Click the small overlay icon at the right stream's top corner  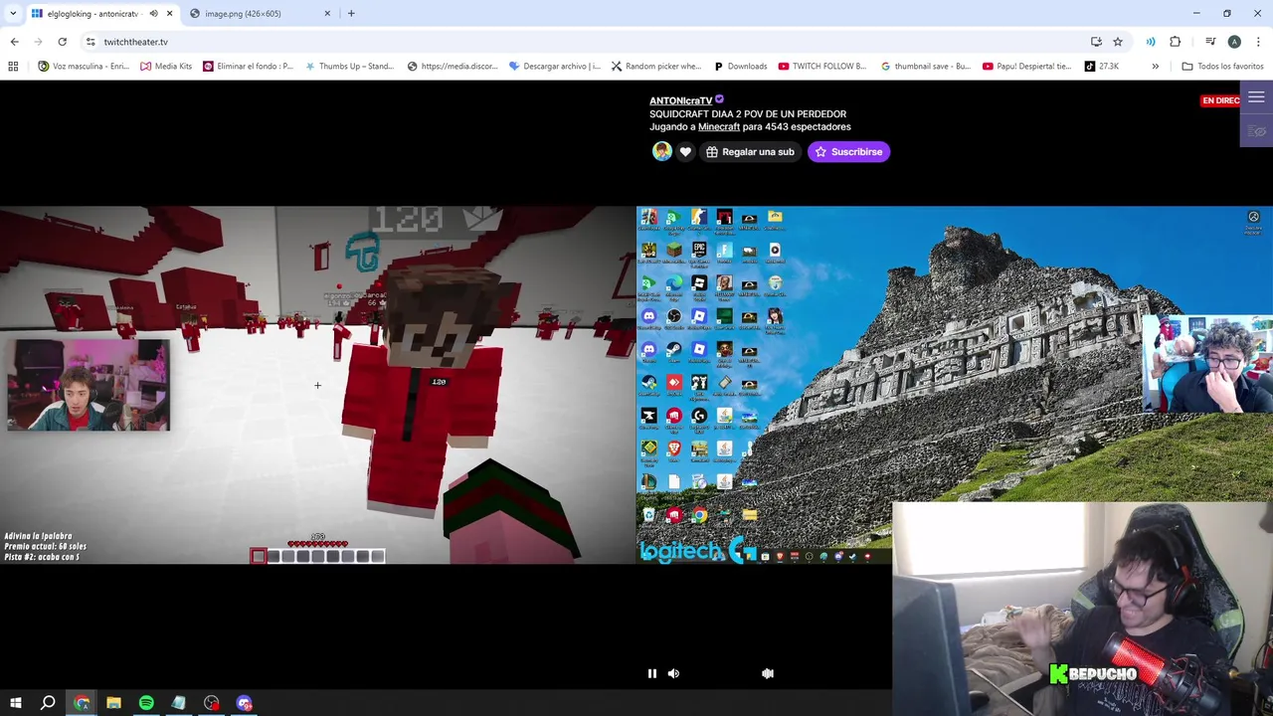click(x=1253, y=217)
